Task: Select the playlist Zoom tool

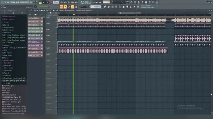Action: pyautogui.click(x=51, y=10)
